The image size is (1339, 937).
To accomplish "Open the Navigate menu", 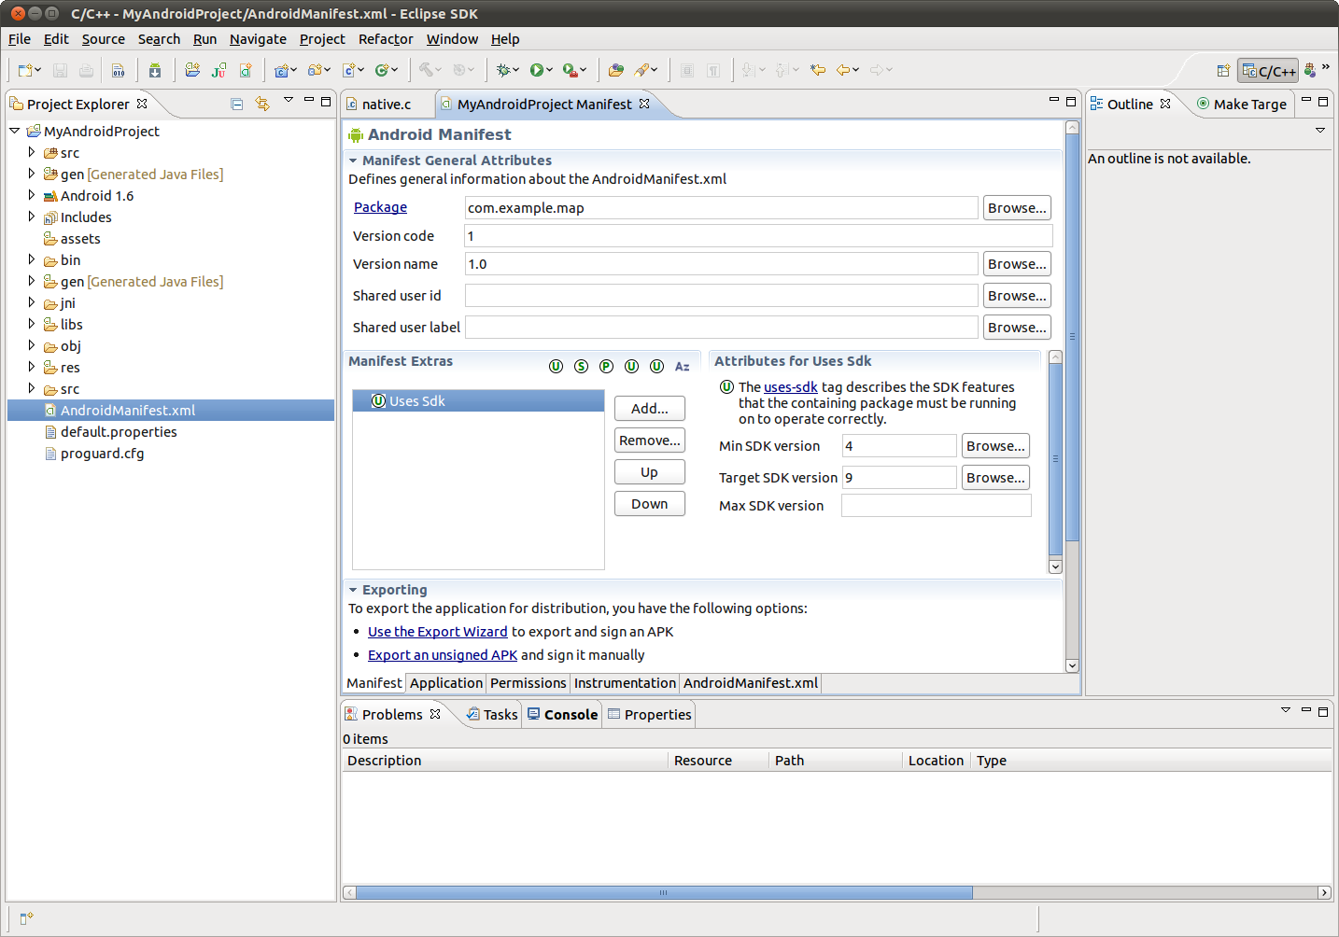I will pyautogui.click(x=258, y=39).
